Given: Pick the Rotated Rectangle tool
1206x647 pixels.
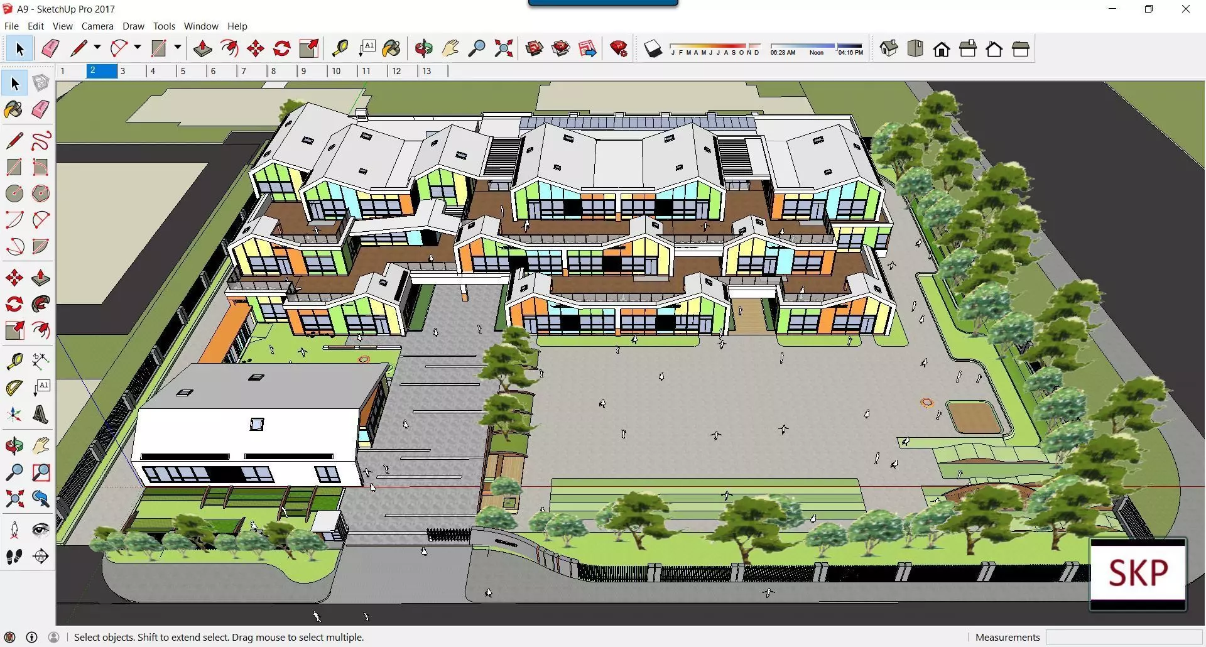Looking at the screenshot, I should pyautogui.click(x=41, y=167).
